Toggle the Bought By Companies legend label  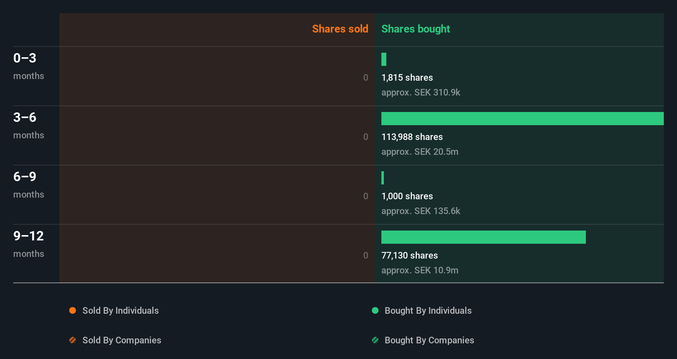coord(429,340)
